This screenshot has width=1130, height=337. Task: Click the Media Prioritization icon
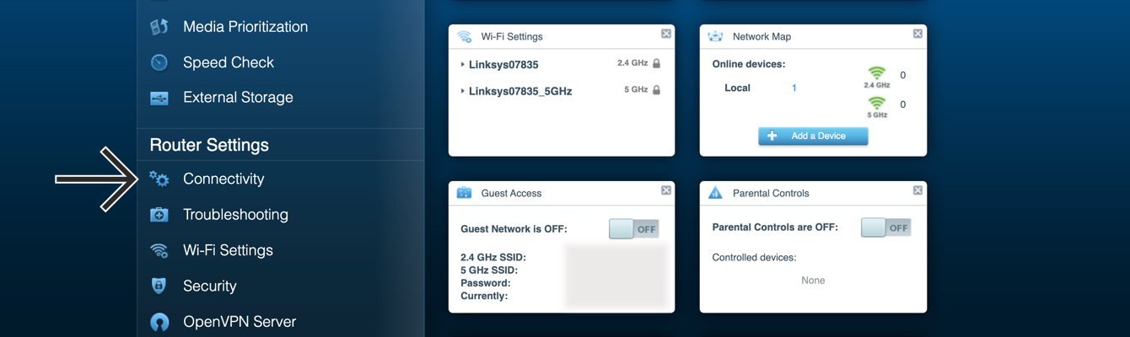click(159, 27)
